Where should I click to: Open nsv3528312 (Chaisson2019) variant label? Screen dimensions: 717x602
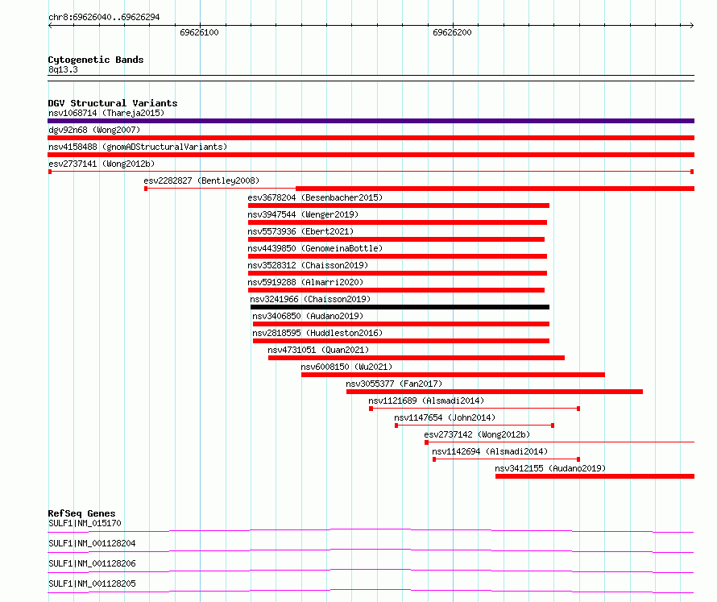(308, 265)
